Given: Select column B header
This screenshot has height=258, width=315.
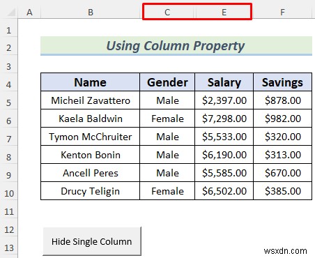Looking at the screenshot, I should coord(91,12).
